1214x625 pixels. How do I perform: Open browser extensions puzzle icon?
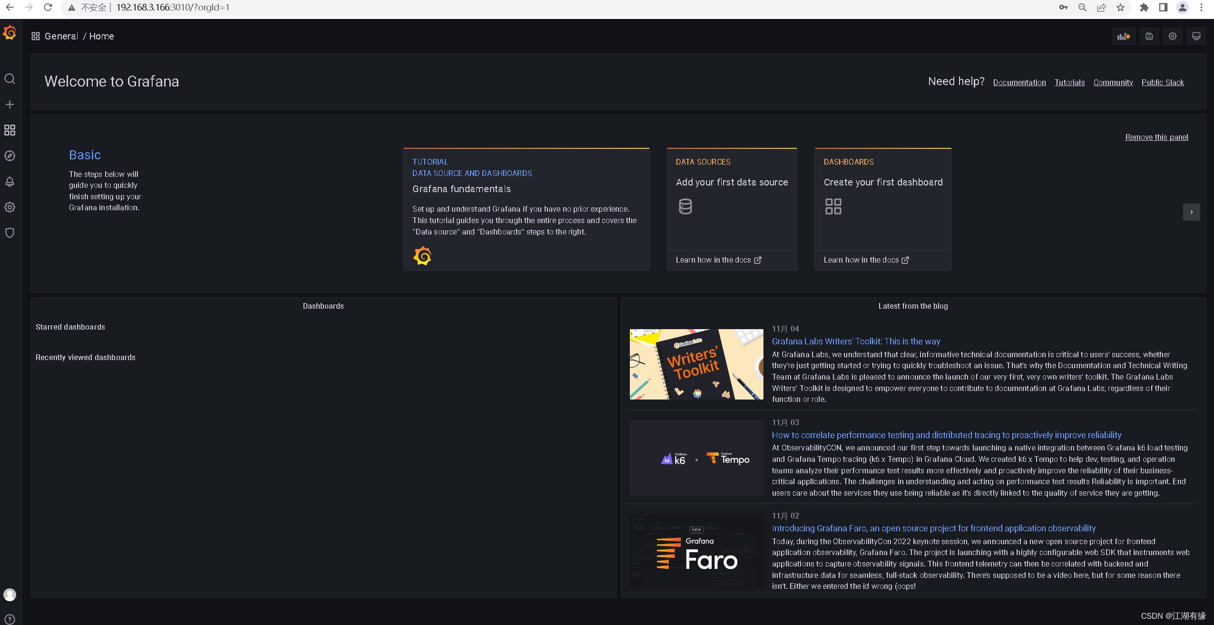pyautogui.click(x=1144, y=8)
